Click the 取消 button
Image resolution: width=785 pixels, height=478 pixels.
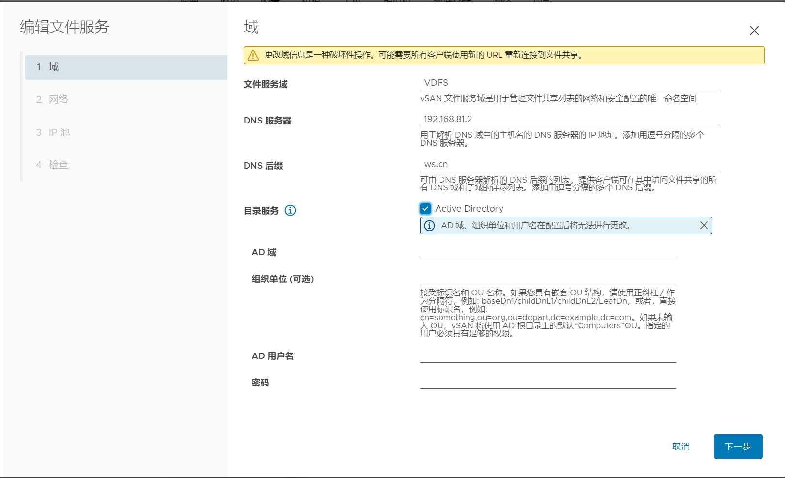[681, 447]
